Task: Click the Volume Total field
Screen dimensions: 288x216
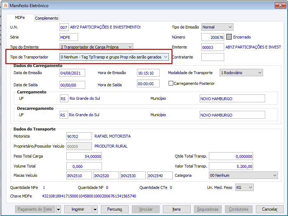Action: 84,166
